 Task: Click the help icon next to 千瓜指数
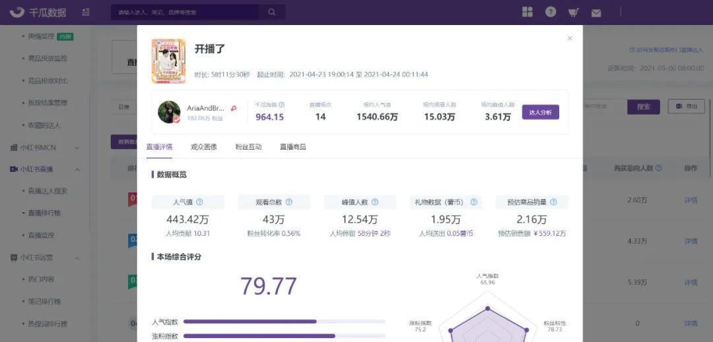point(281,104)
